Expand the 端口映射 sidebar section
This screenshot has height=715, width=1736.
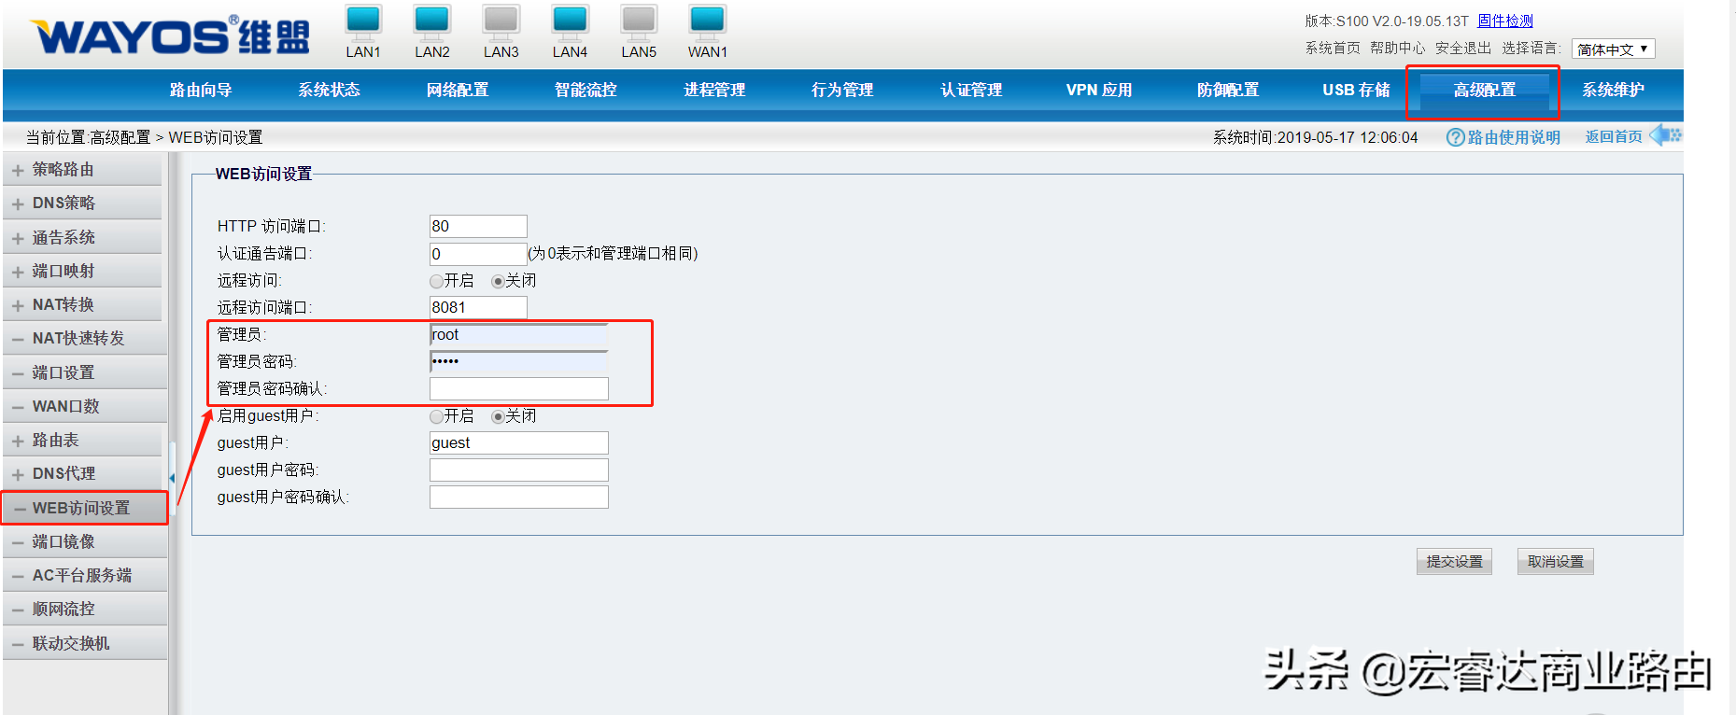(x=82, y=271)
